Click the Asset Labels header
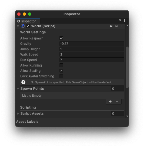The image size is (144, 147). [x=27, y=122]
